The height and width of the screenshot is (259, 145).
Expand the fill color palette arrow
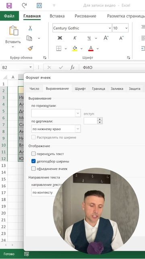(81, 49)
